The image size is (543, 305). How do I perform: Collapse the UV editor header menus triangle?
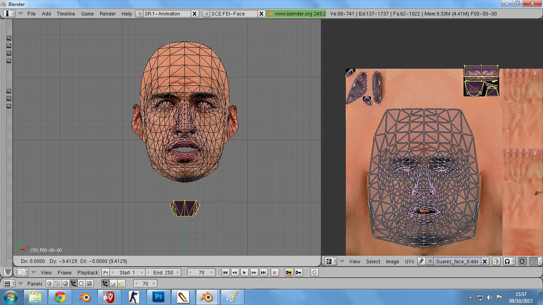[x=342, y=261]
